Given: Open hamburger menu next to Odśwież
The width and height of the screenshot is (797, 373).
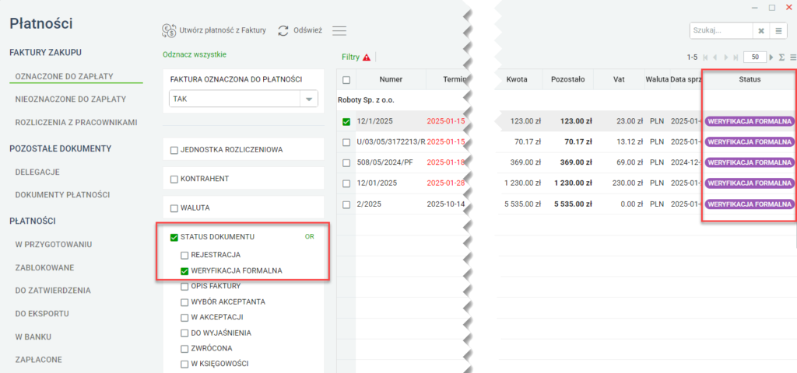Looking at the screenshot, I should (339, 30).
